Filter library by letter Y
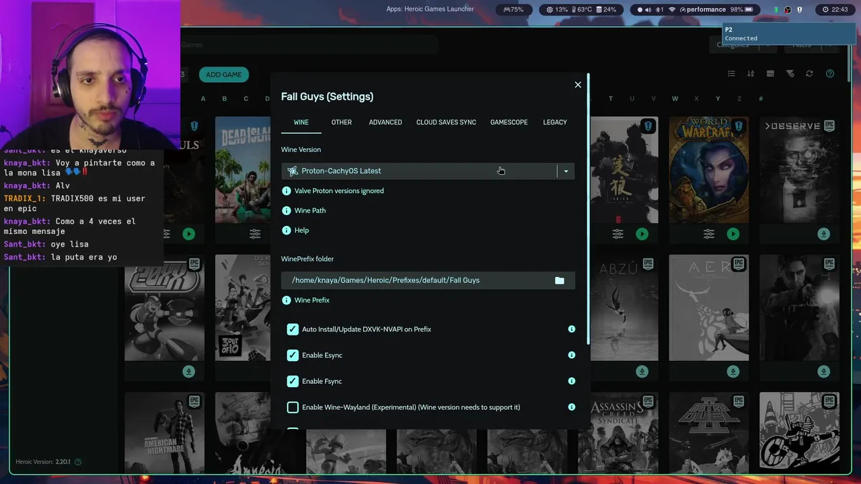861x484 pixels. (x=718, y=99)
